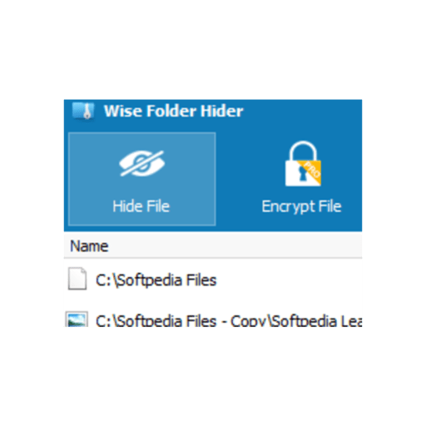Click empty row space after C:\Softpedia Files
The image size is (426, 426).
(289, 280)
